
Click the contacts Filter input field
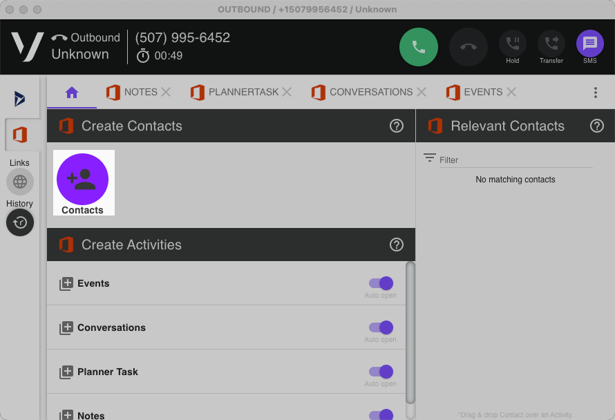point(515,160)
